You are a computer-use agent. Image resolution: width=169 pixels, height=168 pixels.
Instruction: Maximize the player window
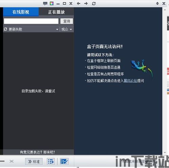tap(64, 3)
